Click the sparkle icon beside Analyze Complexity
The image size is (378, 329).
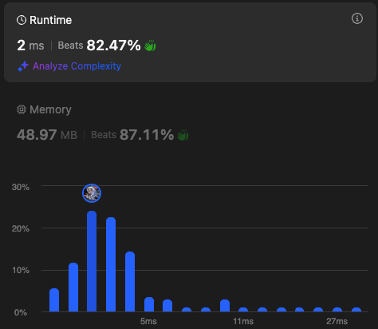coord(23,66)
